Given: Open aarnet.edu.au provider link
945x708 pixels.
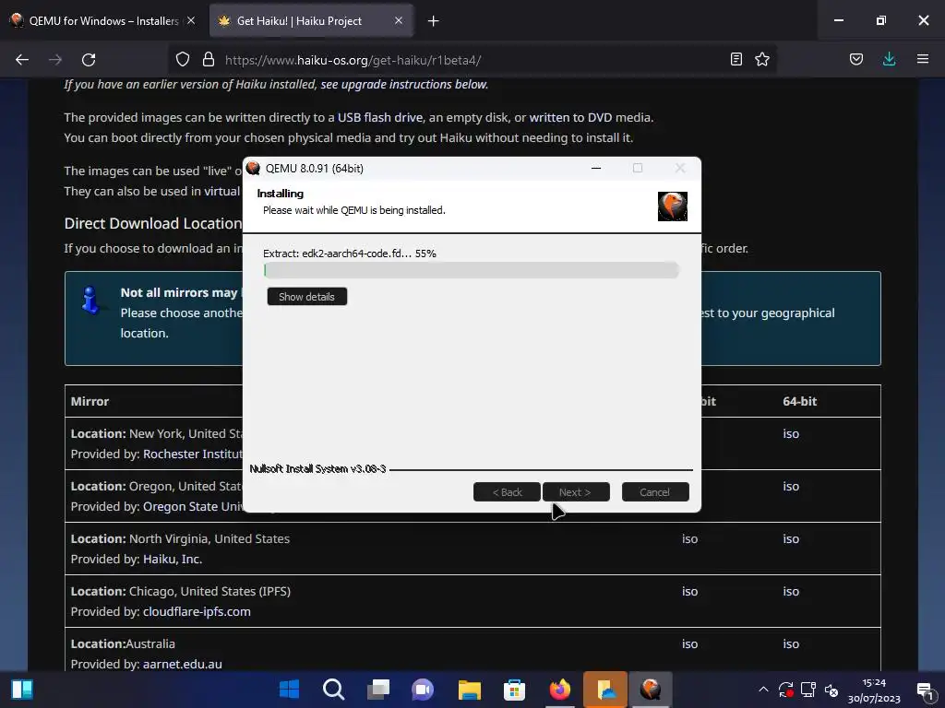Looking at the screenshot, I should [x=182, y=664].
